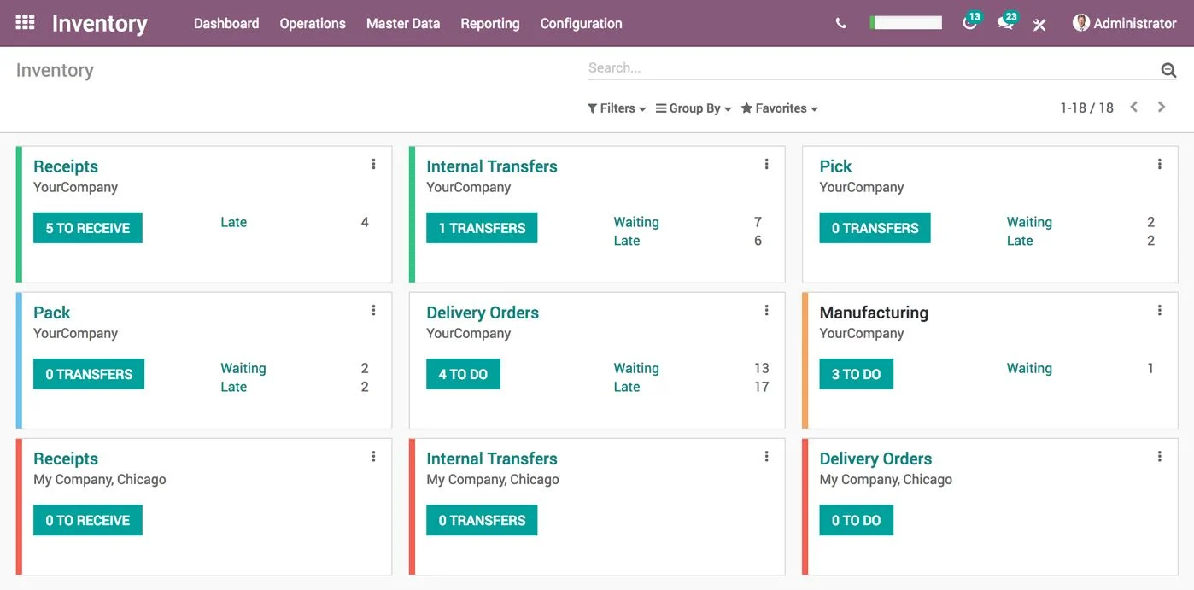Viewport: 1194px width, 590px height.
Task: Open the Manufacturing card options ellipsis
Action: click(x=1159, y=310)
